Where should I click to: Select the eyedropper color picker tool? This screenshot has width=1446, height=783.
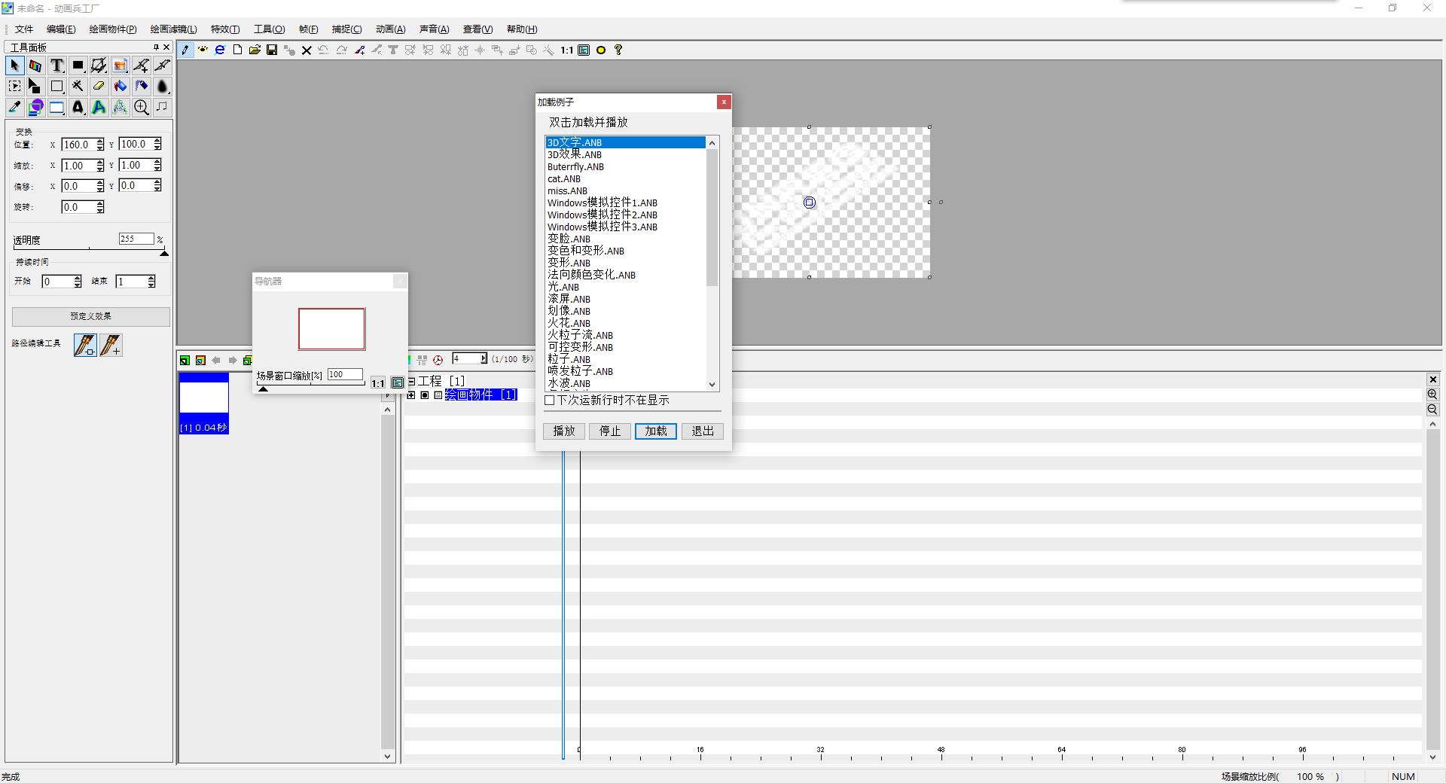tap(14, 107)
